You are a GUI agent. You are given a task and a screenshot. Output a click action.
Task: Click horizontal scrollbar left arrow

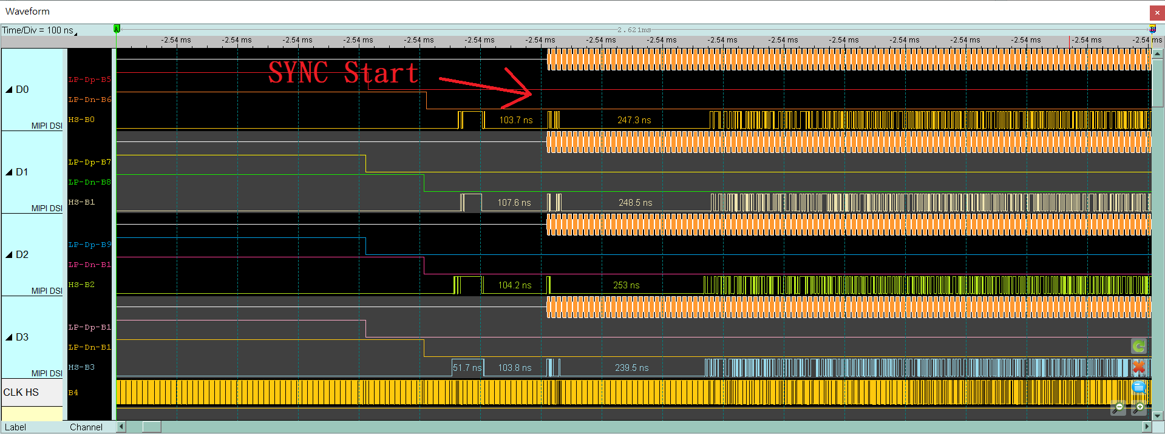[x=121, y=427]
